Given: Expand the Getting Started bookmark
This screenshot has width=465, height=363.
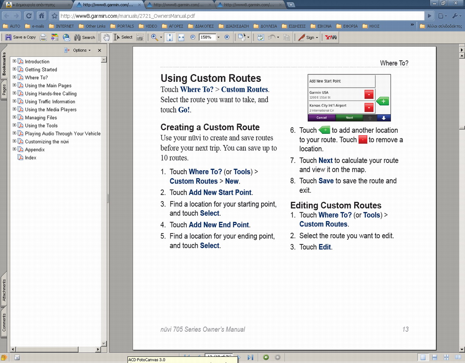Looking at the screenshot, I should click(x=14, y=69).
